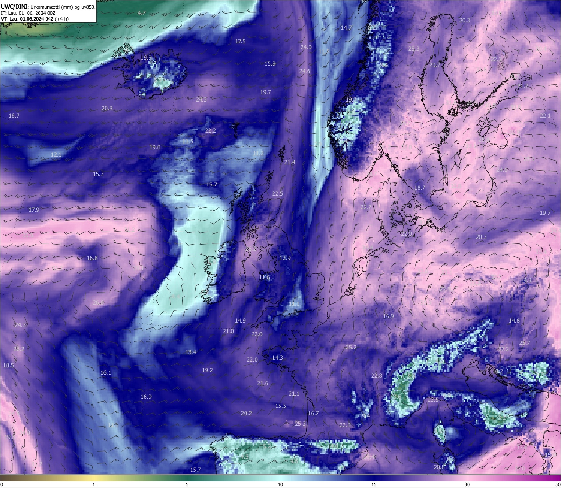Image resolution: width=561 pixels, height=488 pixels.
Task: Click the 17.5 value north of Iceland
Action: (x=240, y=42)
